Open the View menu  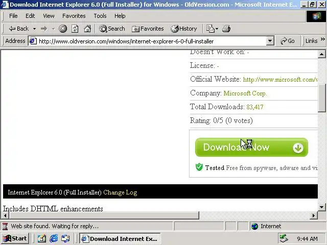click(x=49, y=16)
